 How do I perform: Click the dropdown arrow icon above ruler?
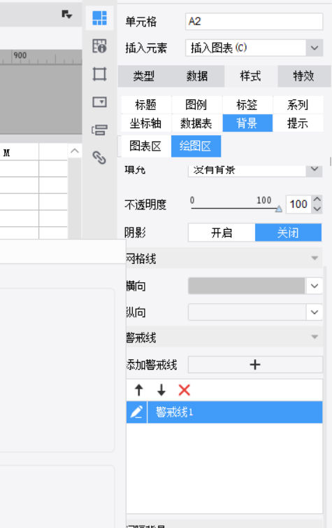click(67, 14)
